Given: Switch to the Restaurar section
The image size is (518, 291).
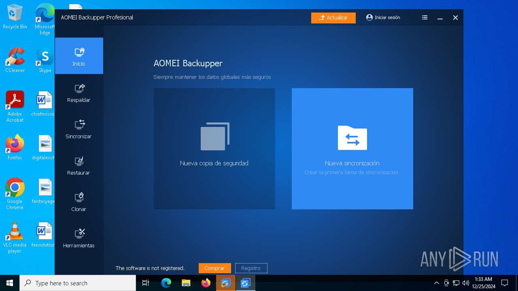Looking at the screenshot, I should (x=79, y=165).
